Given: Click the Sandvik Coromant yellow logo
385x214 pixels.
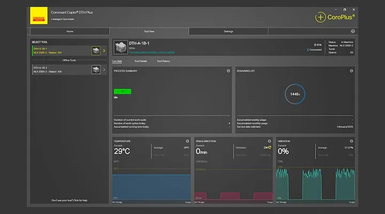Looking at the screenshot, I should (39, 16).
